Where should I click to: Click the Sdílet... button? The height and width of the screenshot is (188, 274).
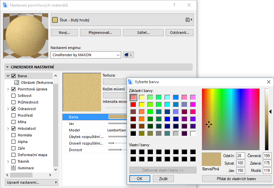[143, 33]
